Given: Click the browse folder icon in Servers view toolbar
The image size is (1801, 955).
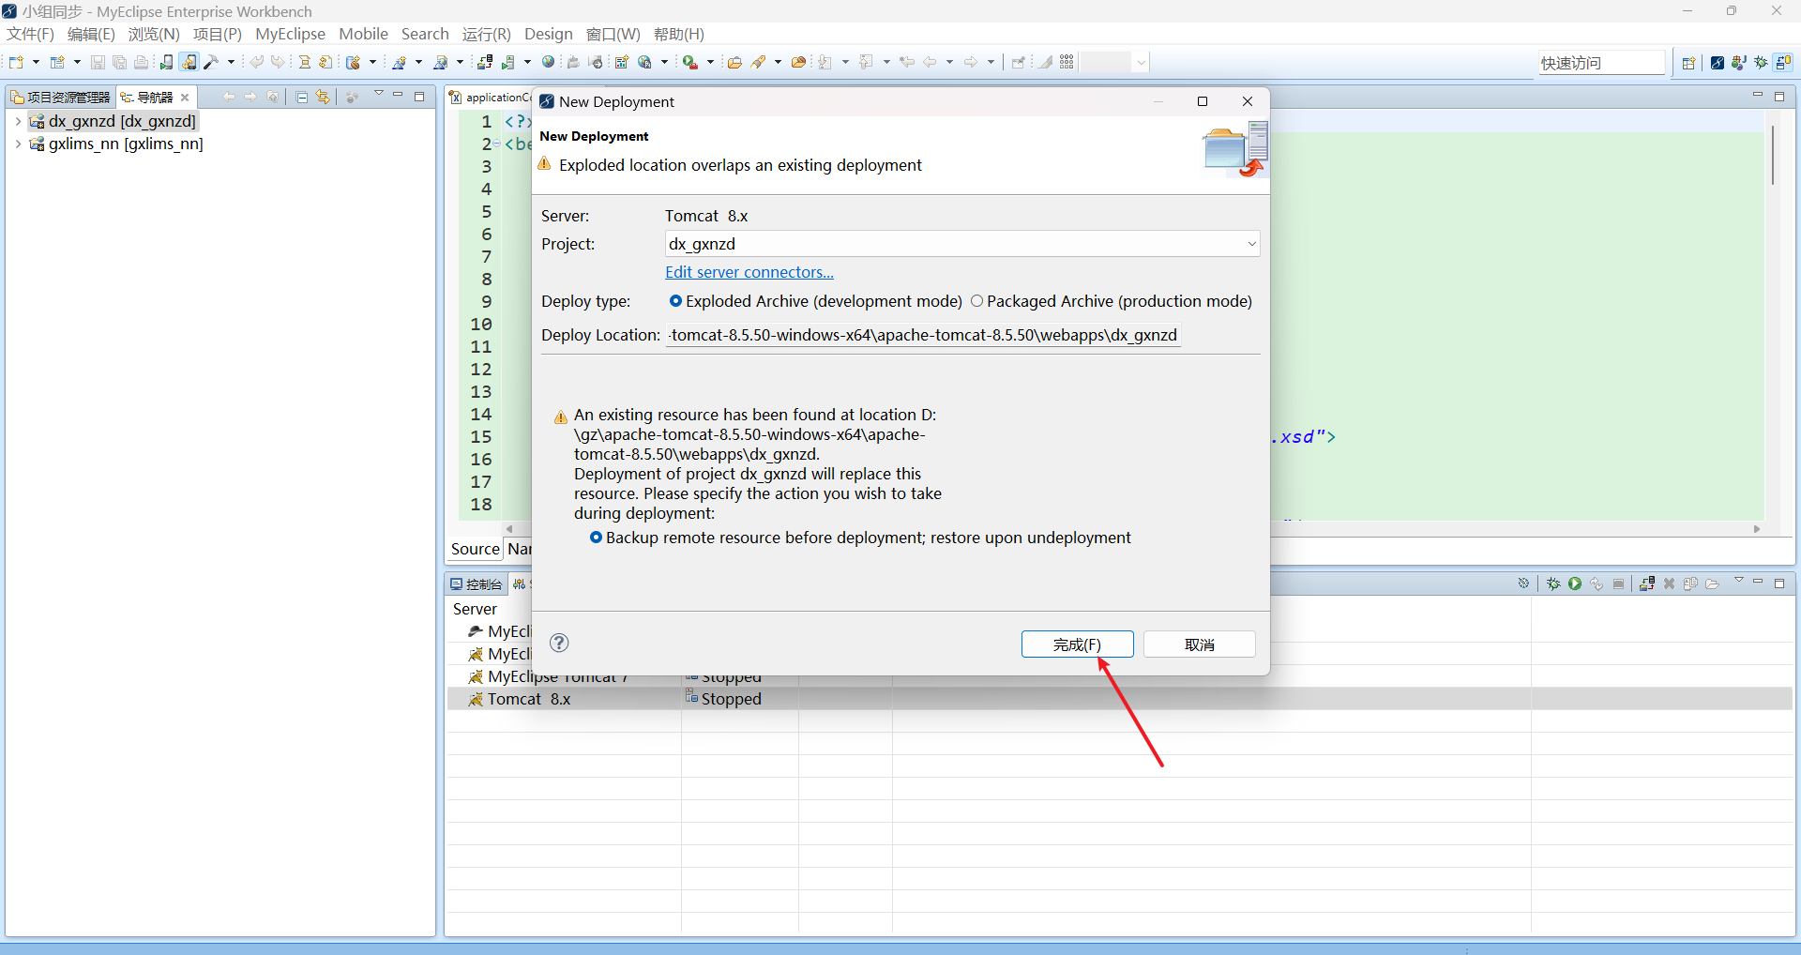Looking at the screenshot, I should [1712, 584].
